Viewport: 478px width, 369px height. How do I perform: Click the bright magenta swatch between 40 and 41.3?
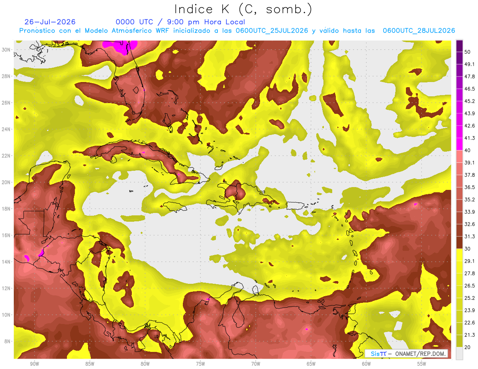pos(459,144)
